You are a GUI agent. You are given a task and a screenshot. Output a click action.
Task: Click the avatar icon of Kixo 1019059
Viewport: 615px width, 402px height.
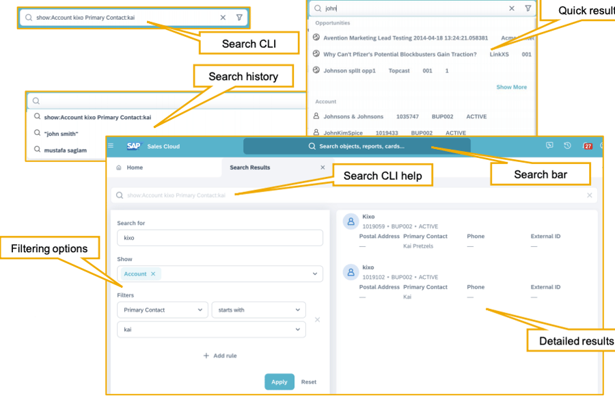(x=351, y=222)
